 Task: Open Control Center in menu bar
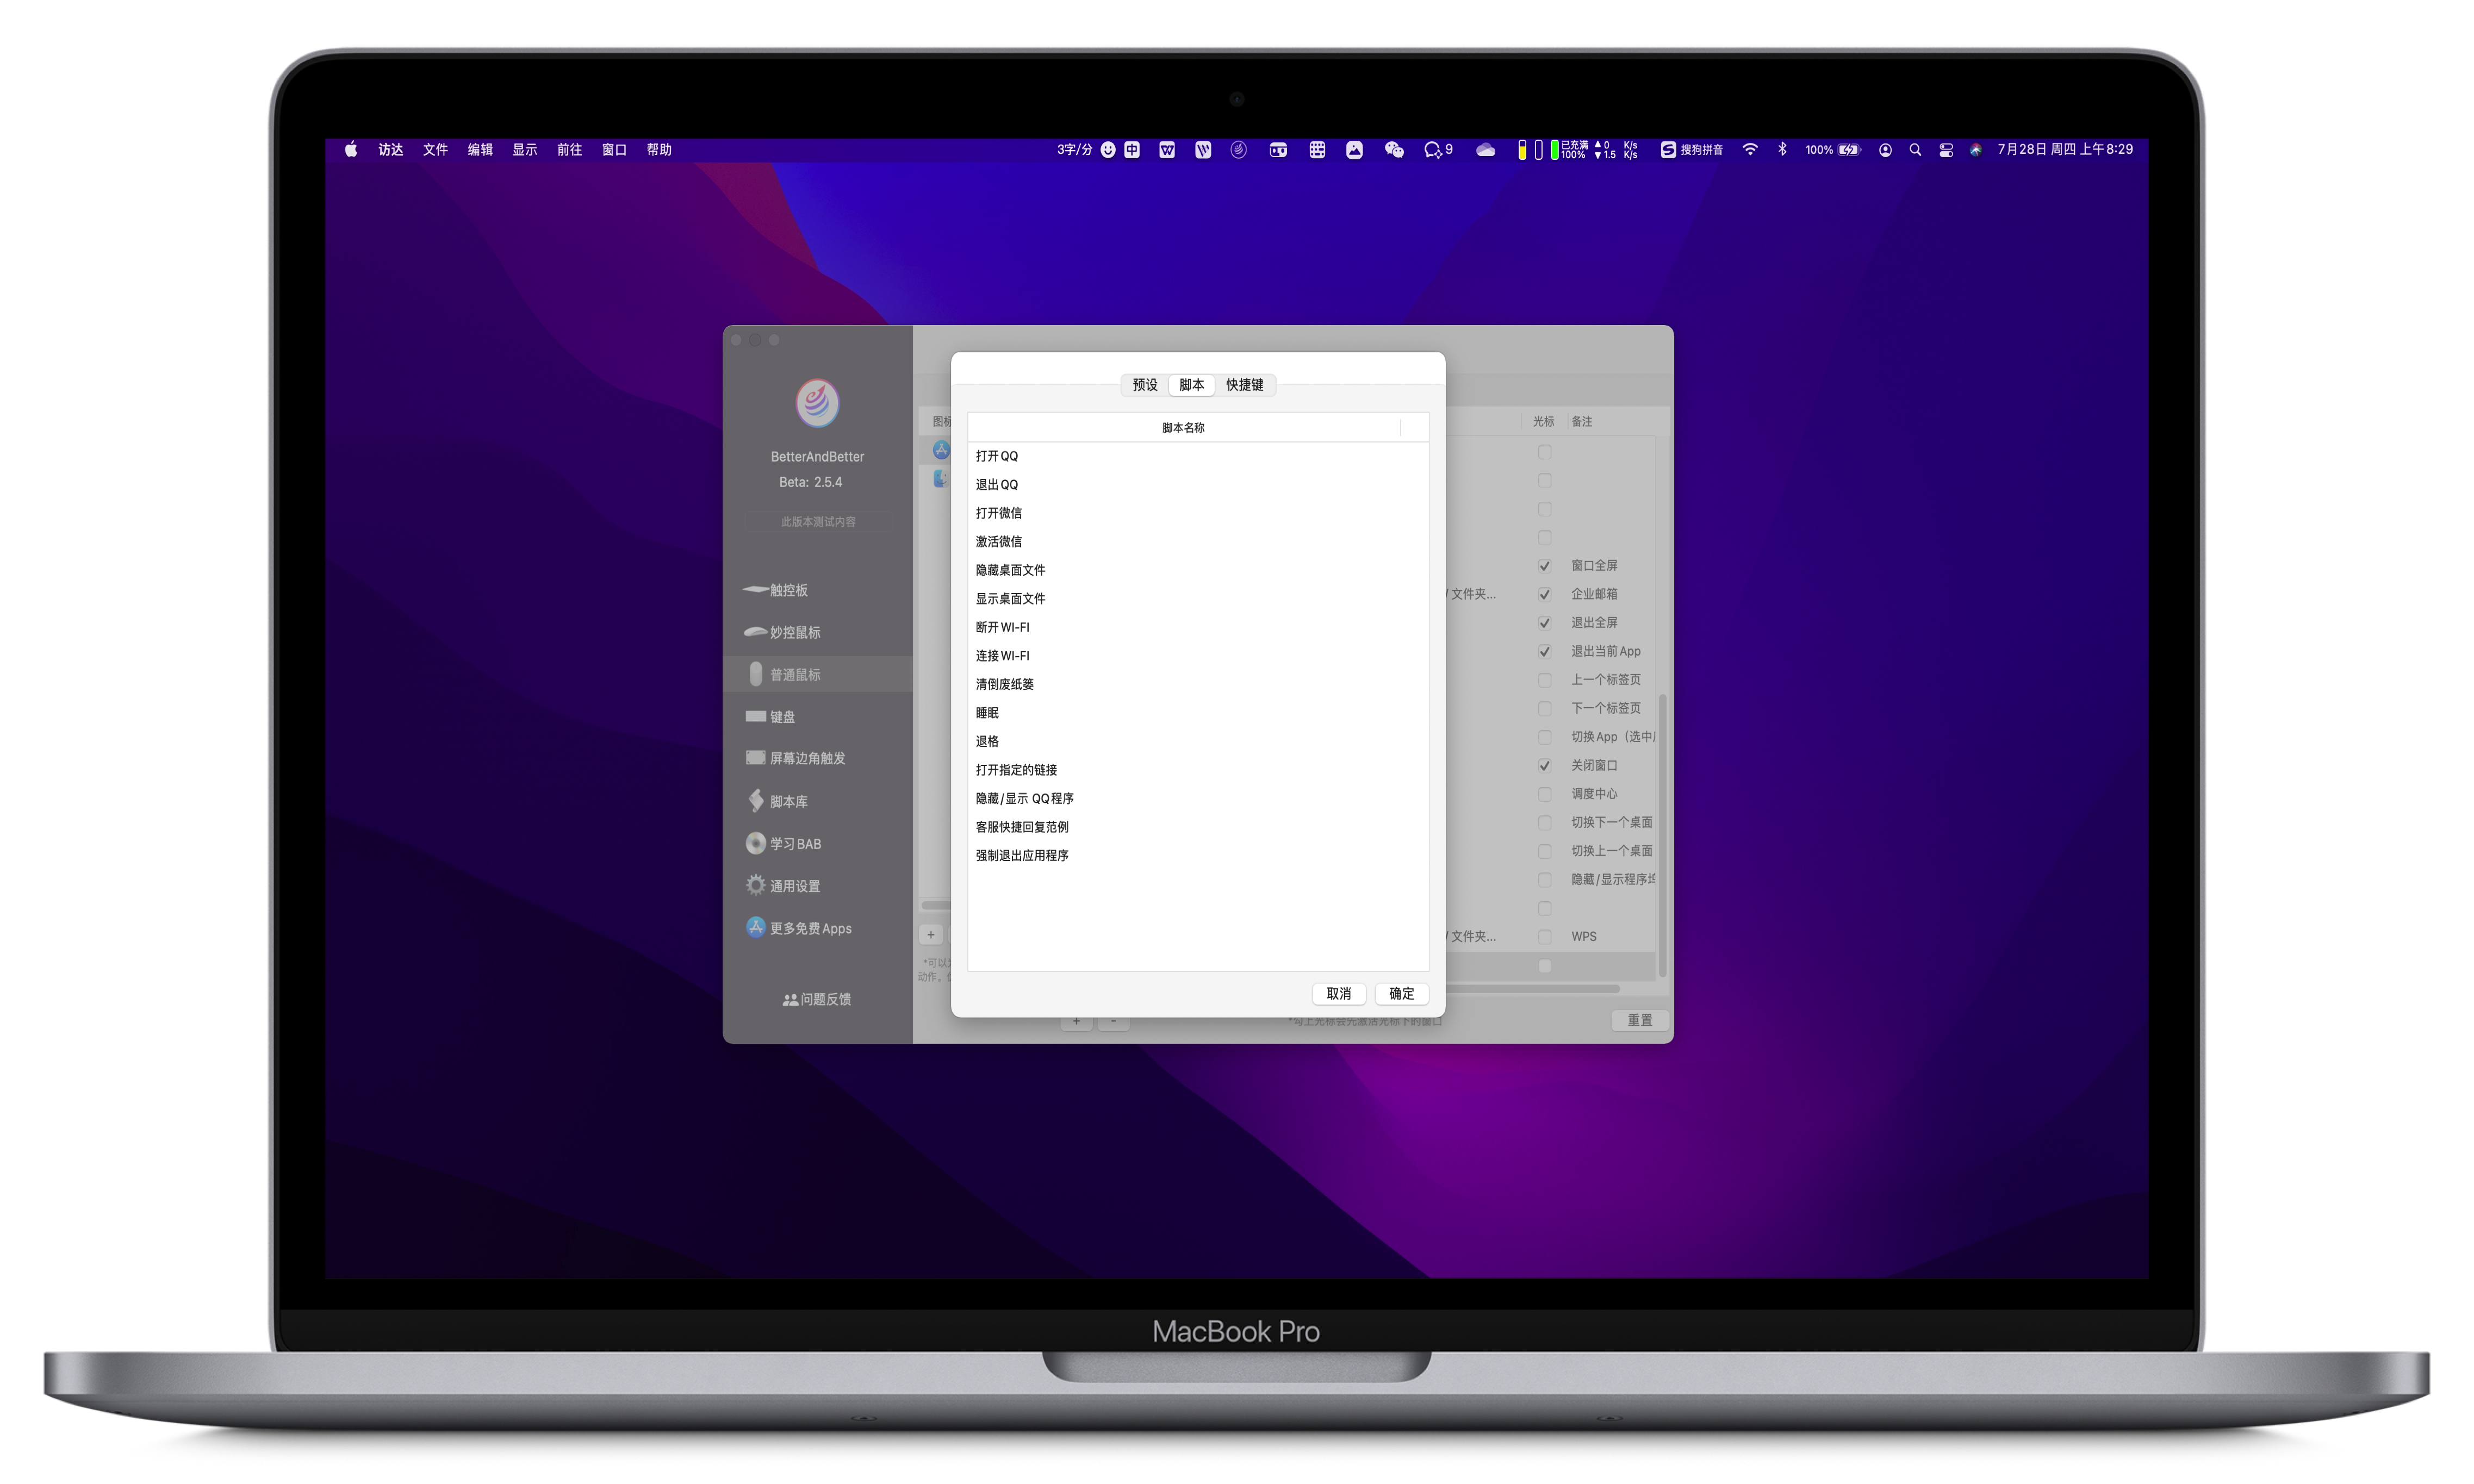coord(1946,150)
